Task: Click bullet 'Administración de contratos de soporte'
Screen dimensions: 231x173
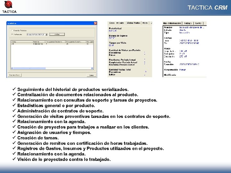Action: click(x=60, y=111)
